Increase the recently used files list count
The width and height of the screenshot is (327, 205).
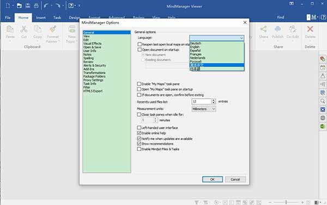tap(213, 100)
